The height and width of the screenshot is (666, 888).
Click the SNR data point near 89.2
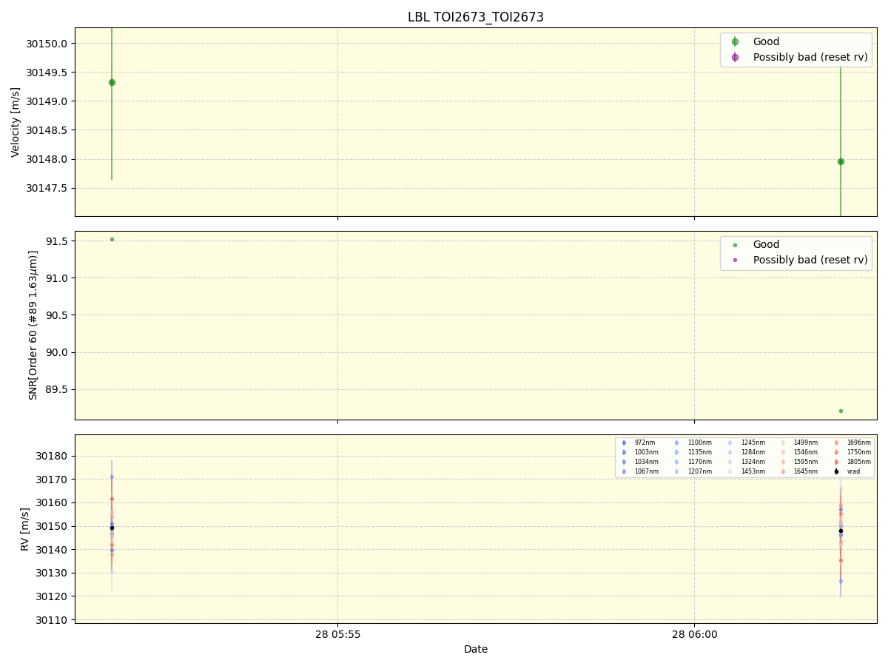coord(841,411)
